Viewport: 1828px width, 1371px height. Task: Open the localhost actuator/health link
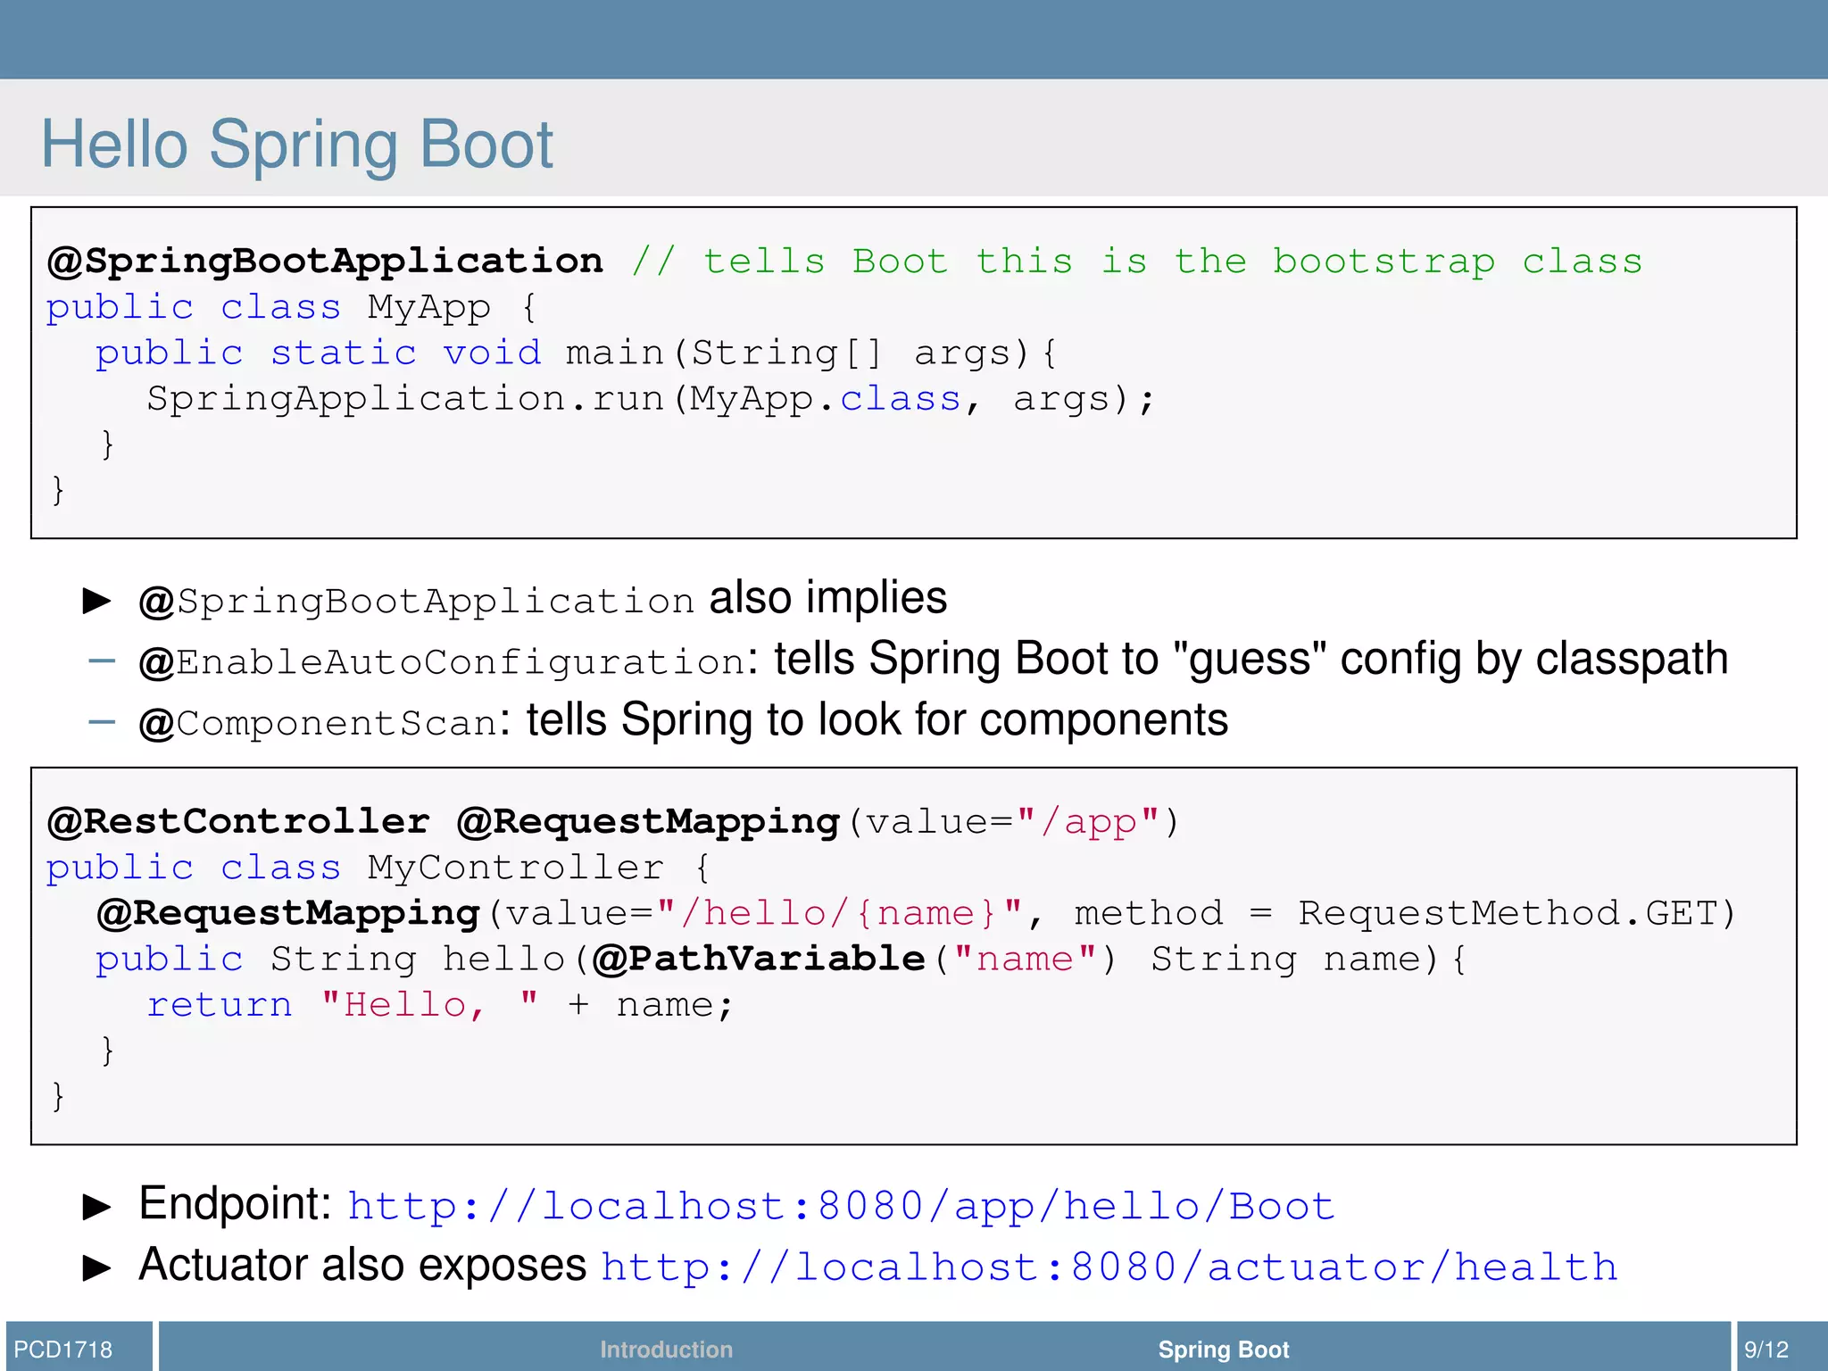pyautogui.click(x=1109, y=1267)
